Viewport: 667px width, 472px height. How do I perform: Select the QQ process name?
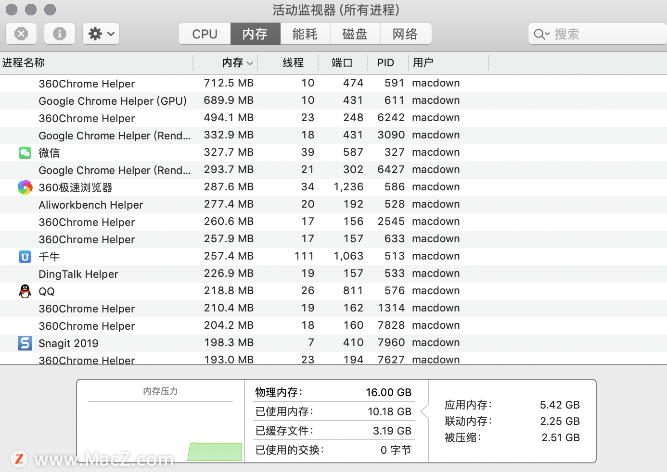click(x=47, y=291)
